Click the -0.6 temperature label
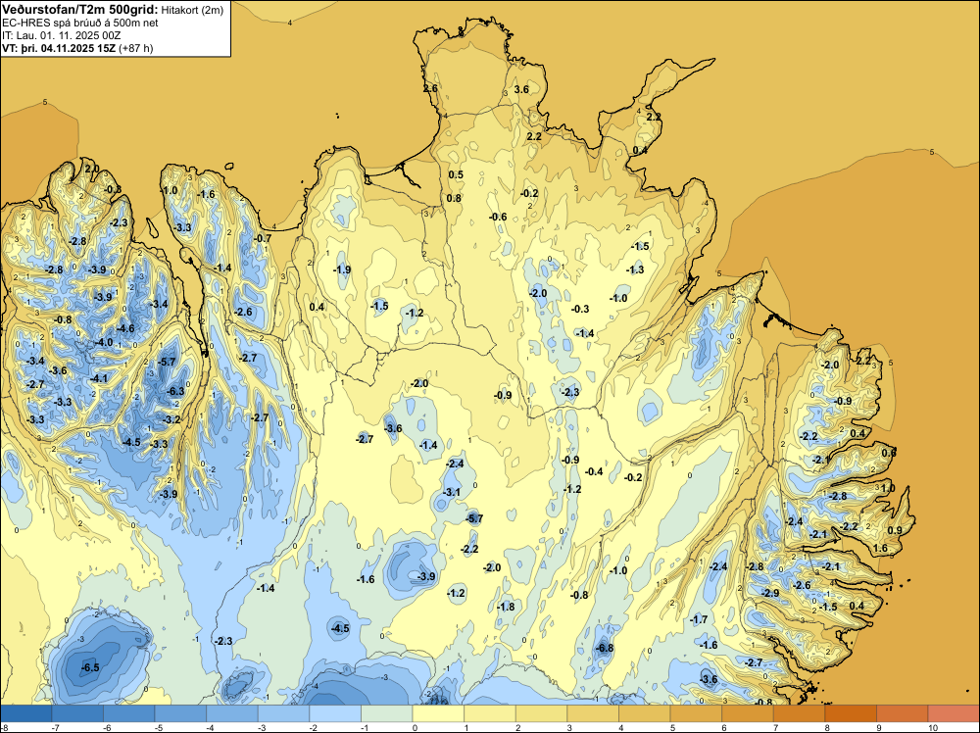 (x=498, y=217)
